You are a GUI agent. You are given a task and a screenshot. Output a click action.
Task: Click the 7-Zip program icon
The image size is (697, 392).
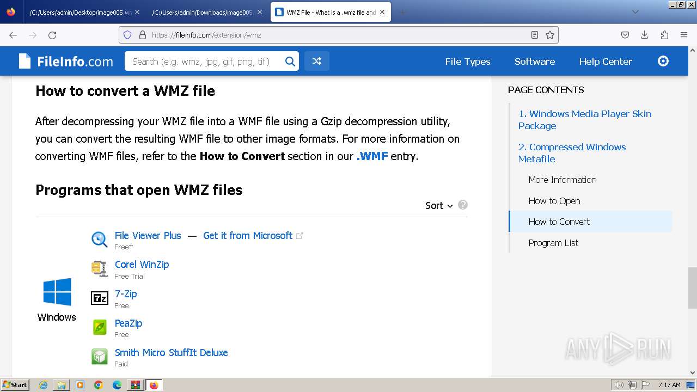[99, 298]
